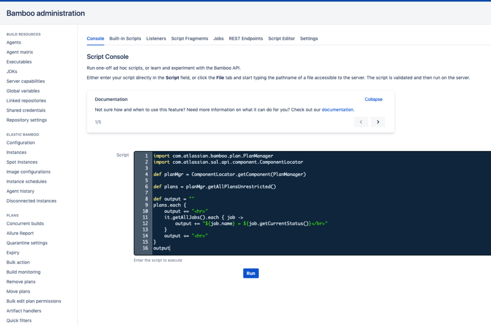
Task: Open Shared credentials page
Action: [x=26, y=110]
